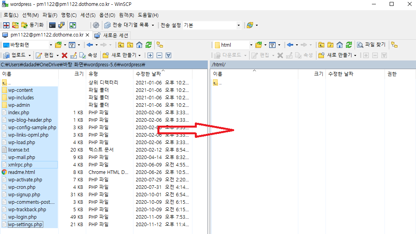Click local 새로 만들기 button
Image resolution: width=416 pixels, height=234 pixels.
point(120,55)
